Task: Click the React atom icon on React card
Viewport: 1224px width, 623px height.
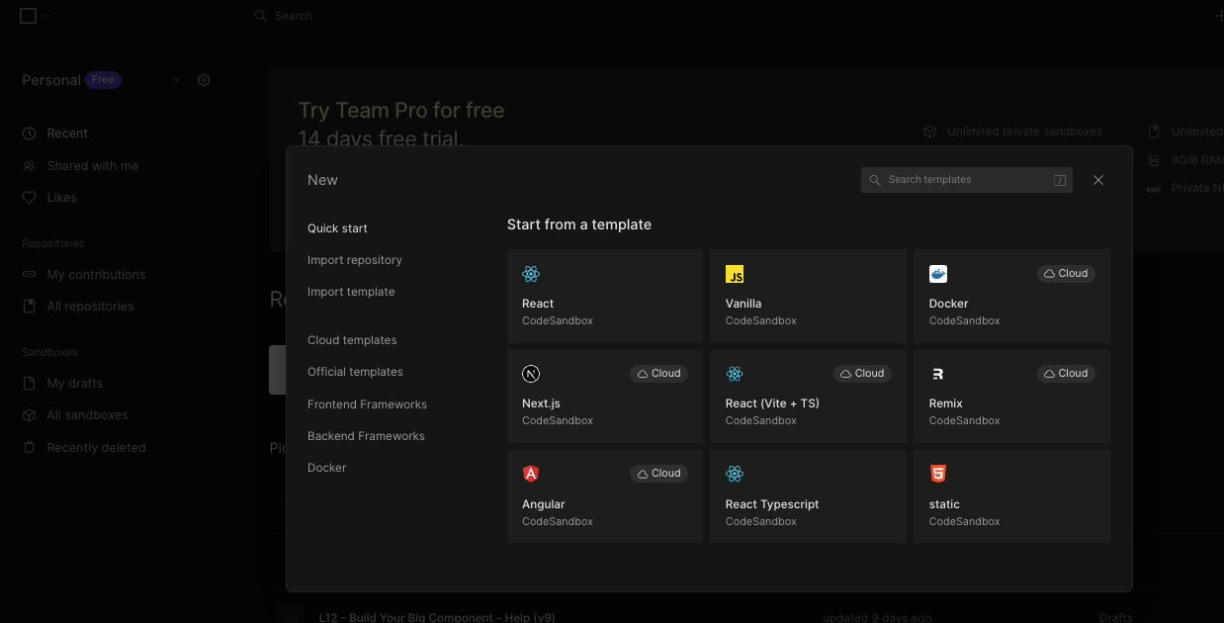Action: 531,274
